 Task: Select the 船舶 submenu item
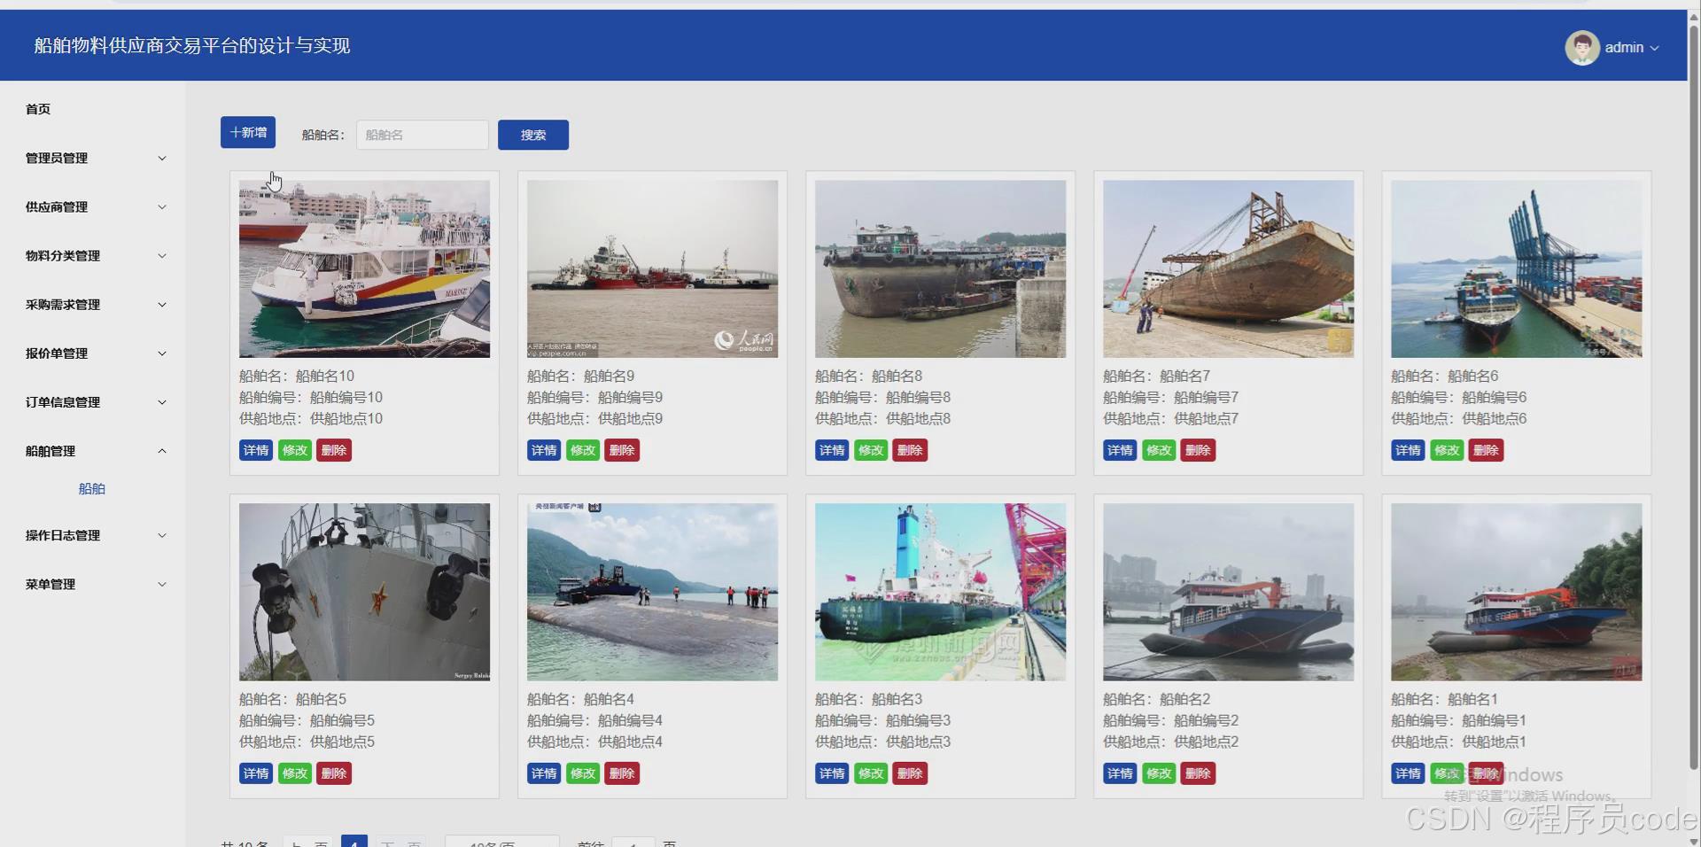tap(92, 488)
